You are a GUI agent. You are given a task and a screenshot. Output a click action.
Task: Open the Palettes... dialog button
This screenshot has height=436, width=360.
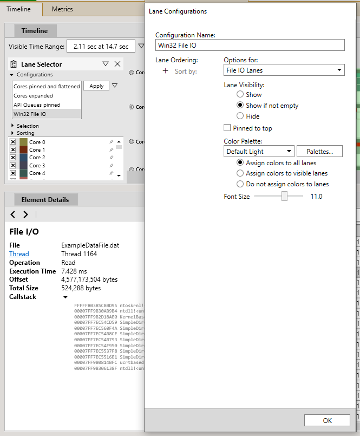319,151
